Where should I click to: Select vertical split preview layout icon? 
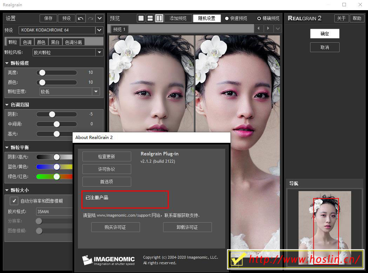point(159,18)
